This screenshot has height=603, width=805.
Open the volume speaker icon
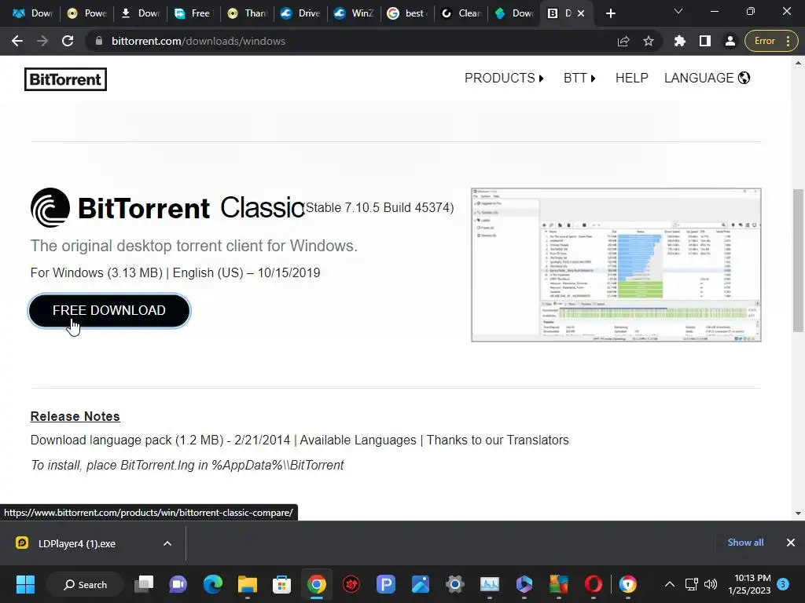point(711,584)
